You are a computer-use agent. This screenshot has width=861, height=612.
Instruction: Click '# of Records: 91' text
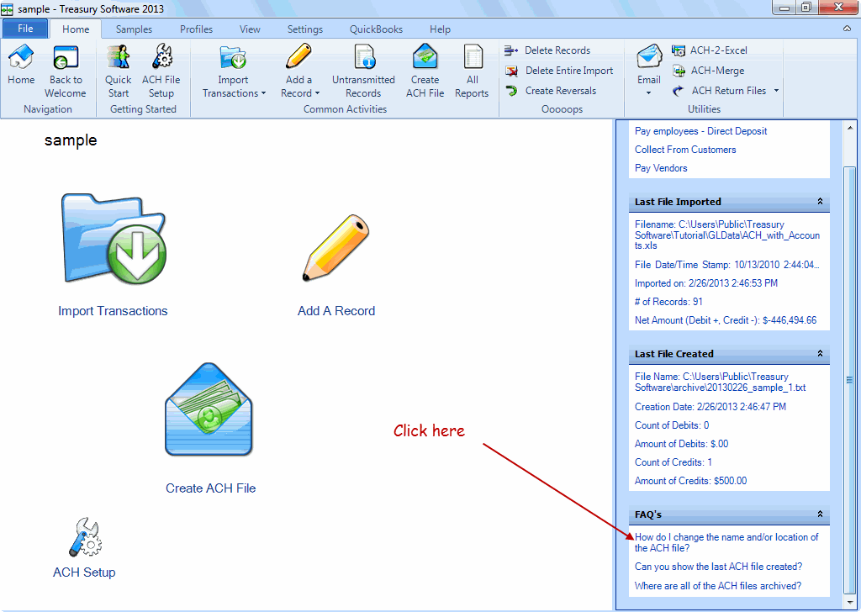tap(668, 301)
